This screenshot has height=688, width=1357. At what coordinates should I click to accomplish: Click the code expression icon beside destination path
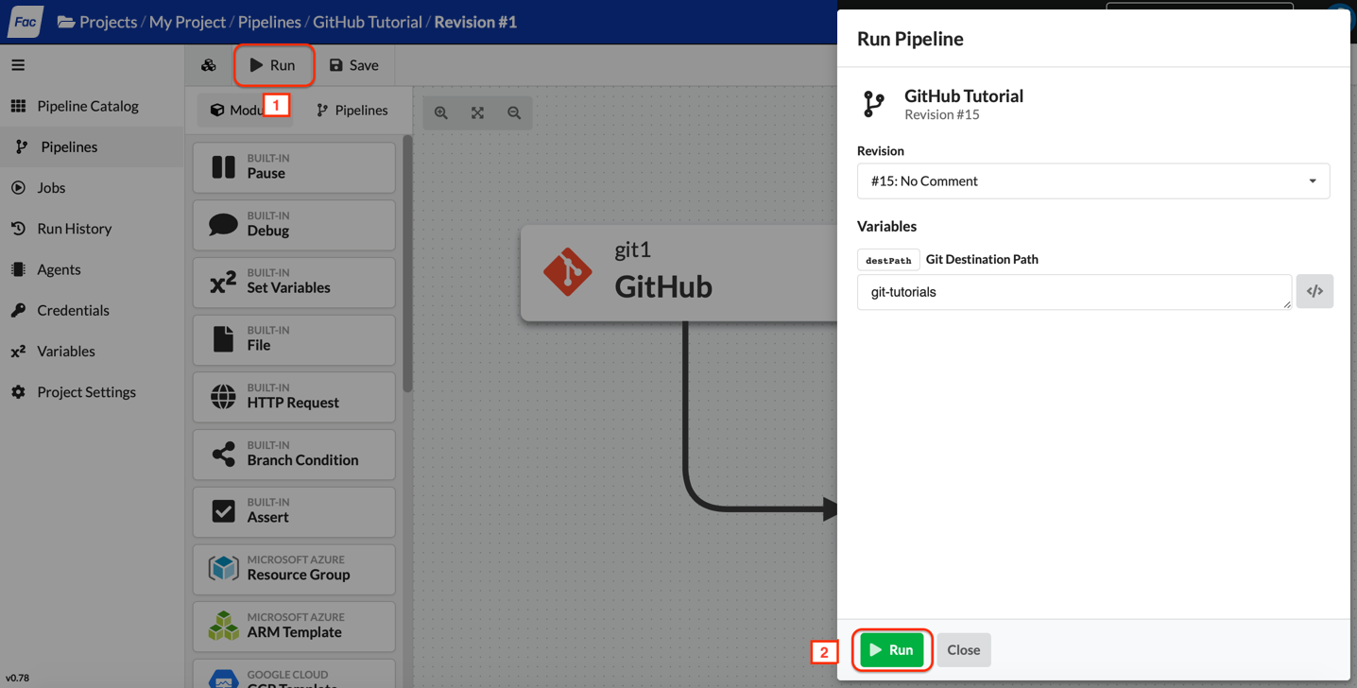pyautogui.click(x=1314, y=291)
